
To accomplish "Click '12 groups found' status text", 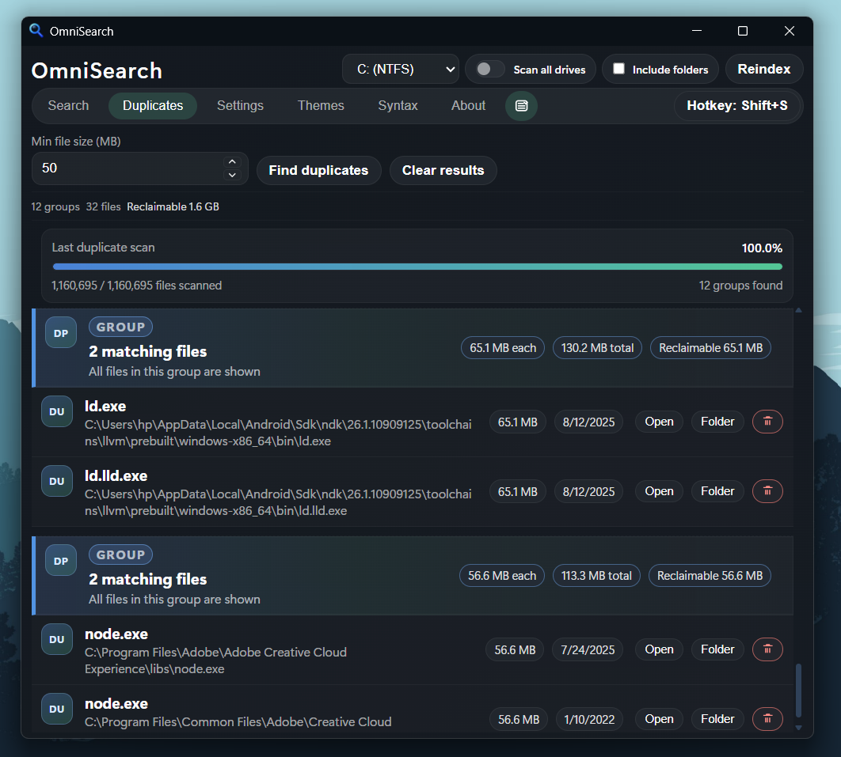I will [x=740, y=285].
